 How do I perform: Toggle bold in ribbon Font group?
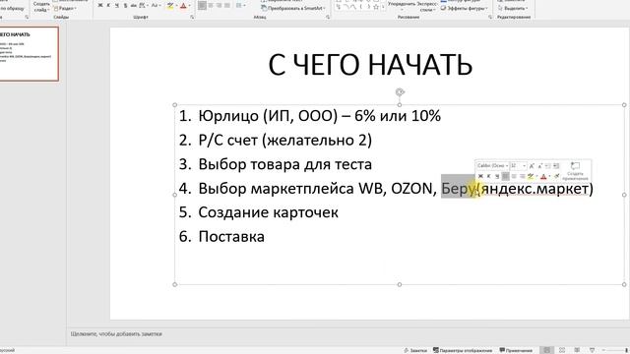click(100, 6)
